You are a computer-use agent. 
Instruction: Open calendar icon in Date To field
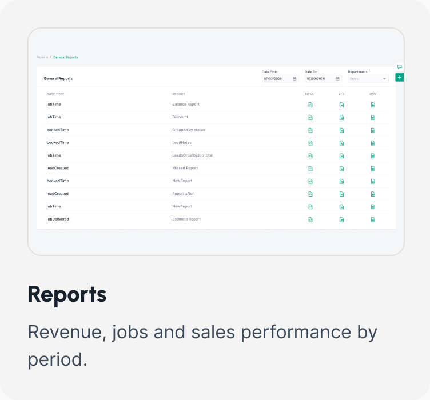point(337,79)
